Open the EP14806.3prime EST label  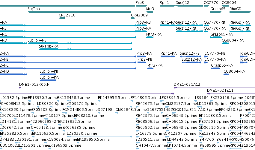146,98
